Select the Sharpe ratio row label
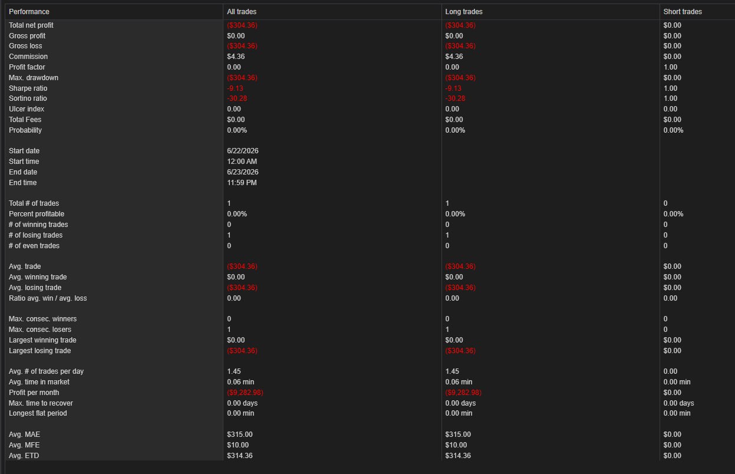The width and height of the screenshot is (735, 474). tap(28, 88)
